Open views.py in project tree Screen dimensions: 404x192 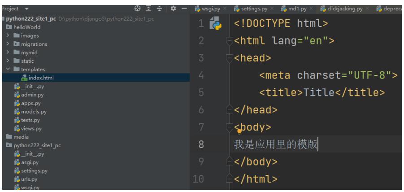pyautogui.click(x=31, y=128)
